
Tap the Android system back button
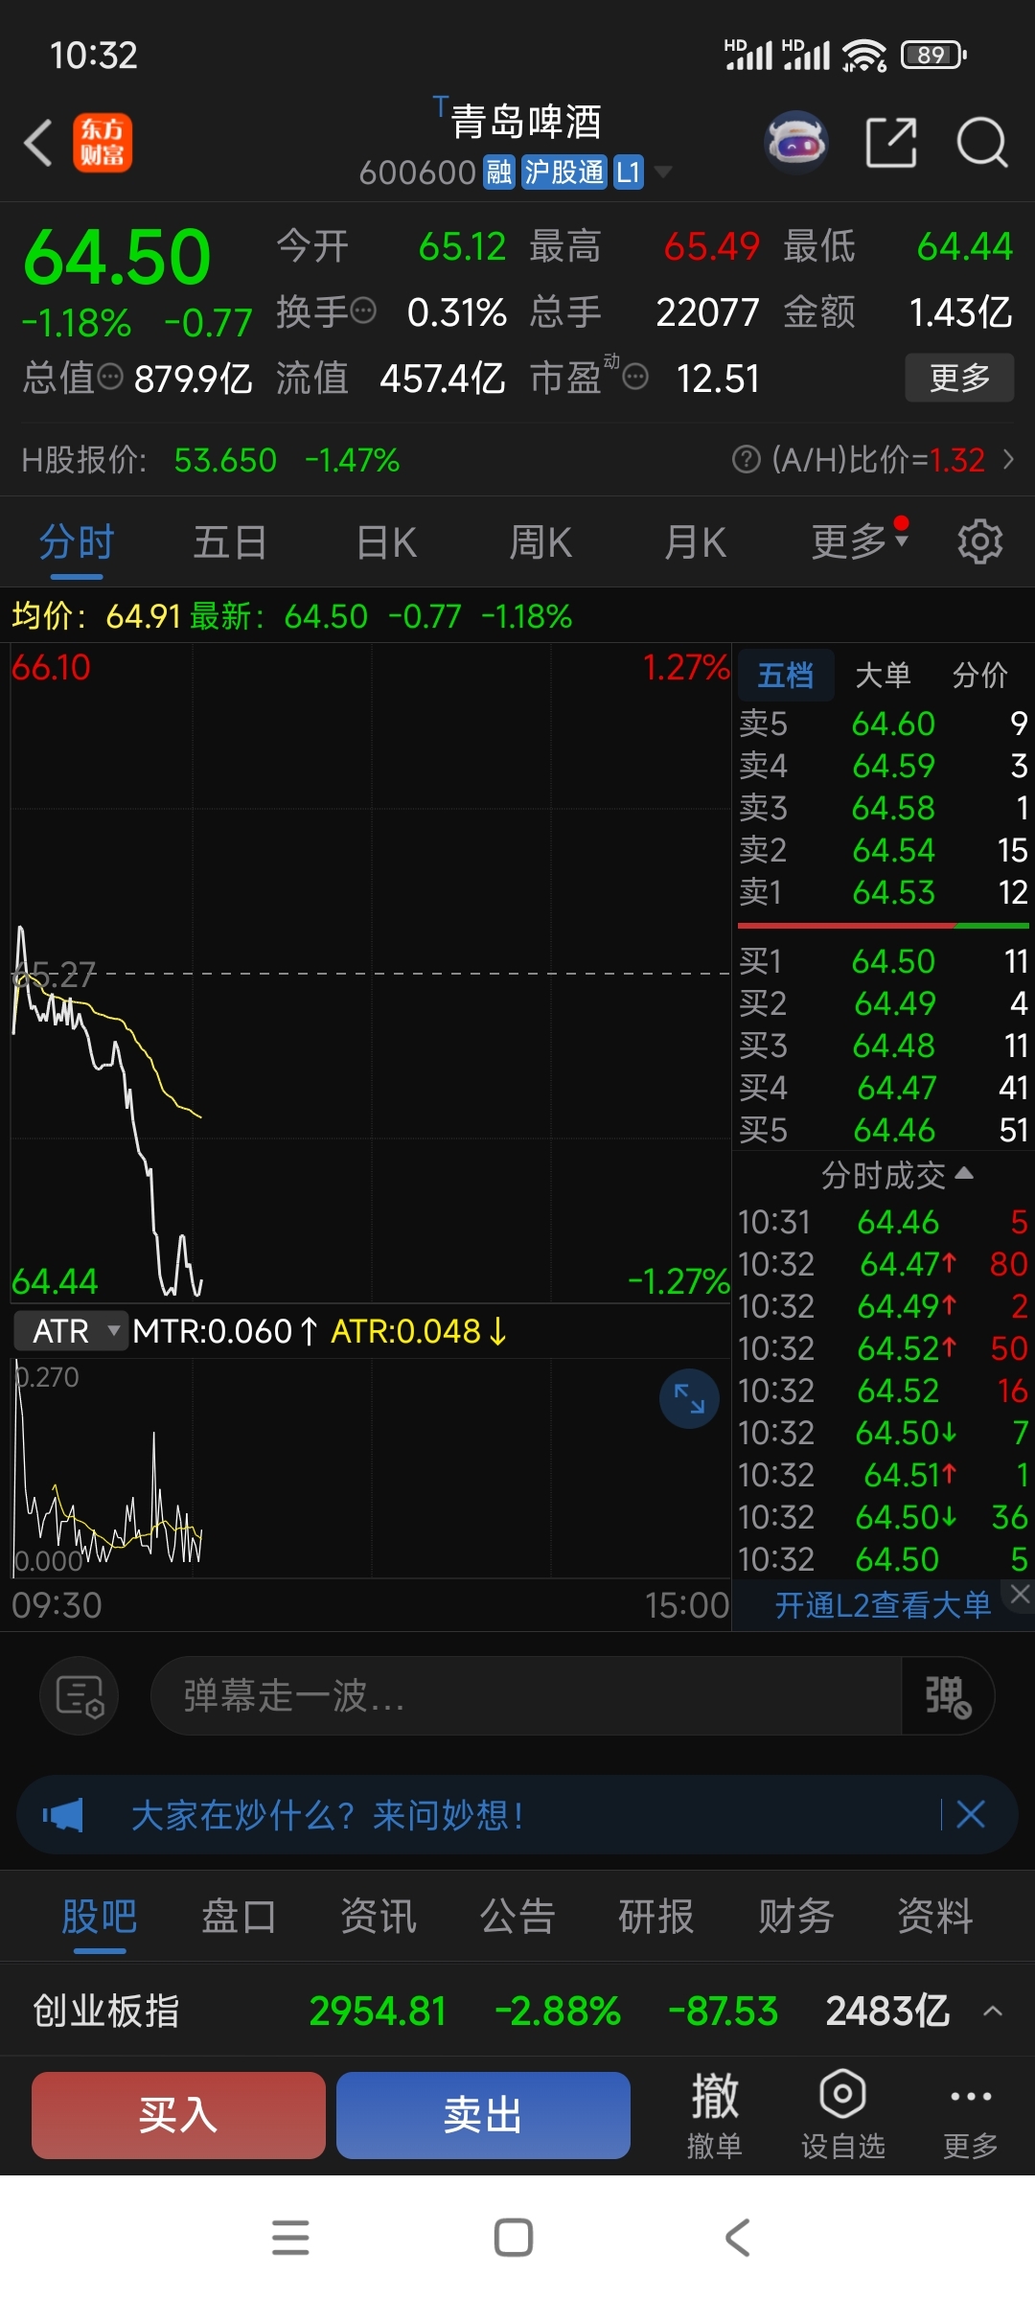737,2238
